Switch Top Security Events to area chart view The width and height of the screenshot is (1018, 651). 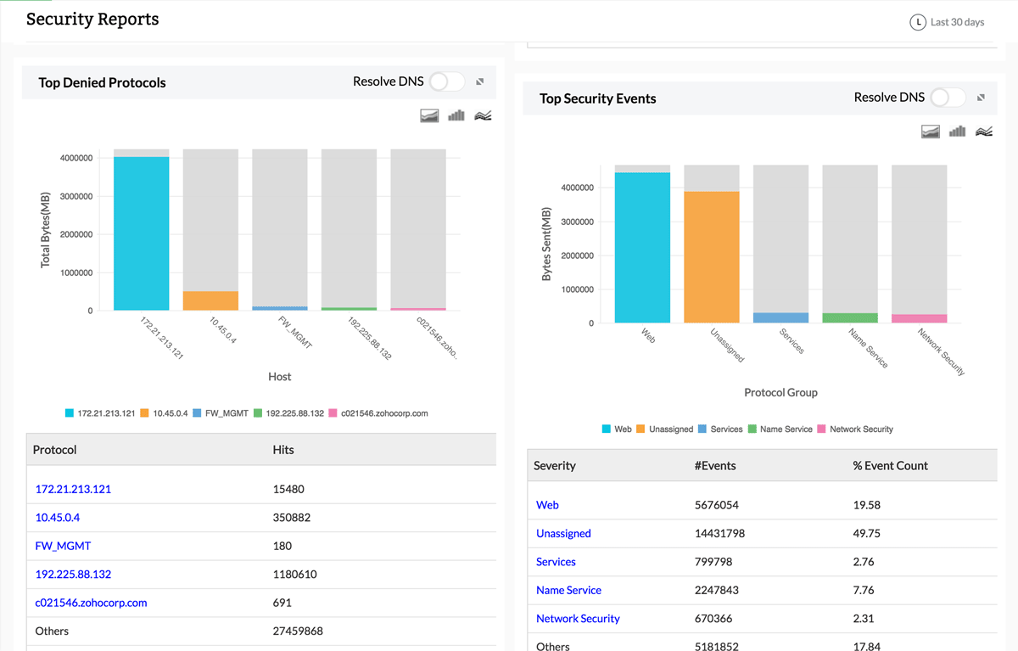tap(930, 132)
